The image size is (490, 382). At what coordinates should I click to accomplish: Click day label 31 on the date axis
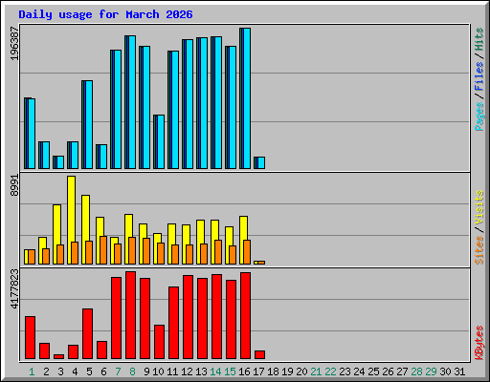(x=459, y=371)
